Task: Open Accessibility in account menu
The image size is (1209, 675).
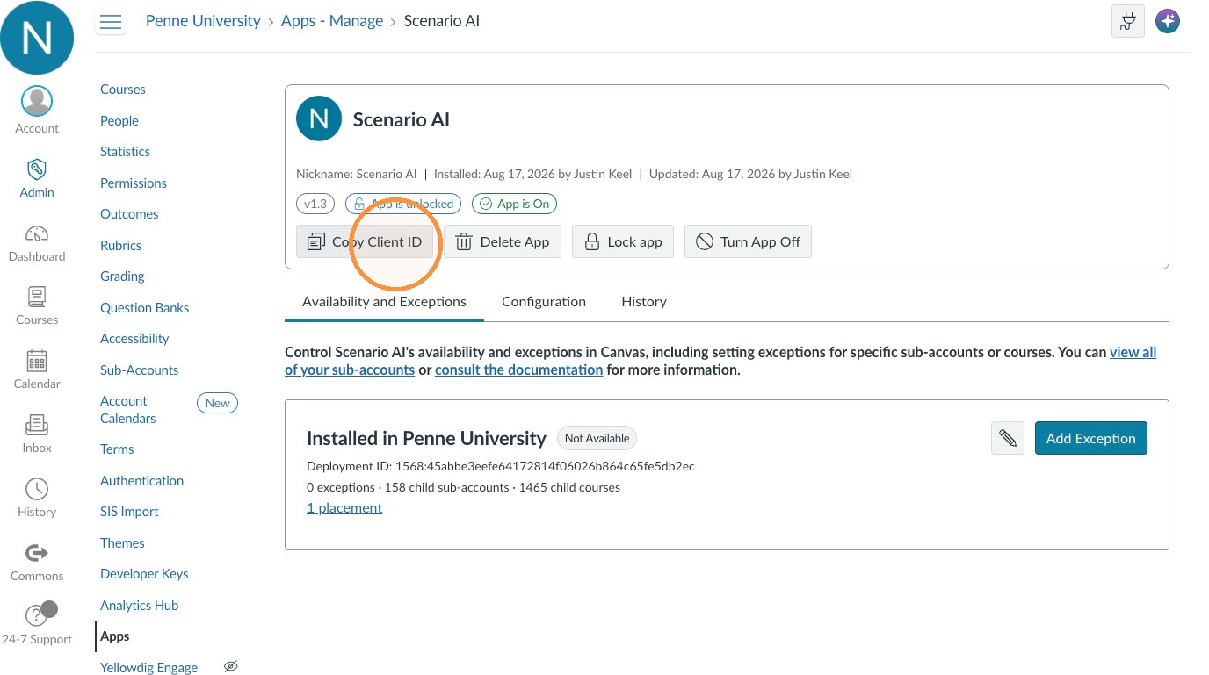Action: (x=134, y=339)
